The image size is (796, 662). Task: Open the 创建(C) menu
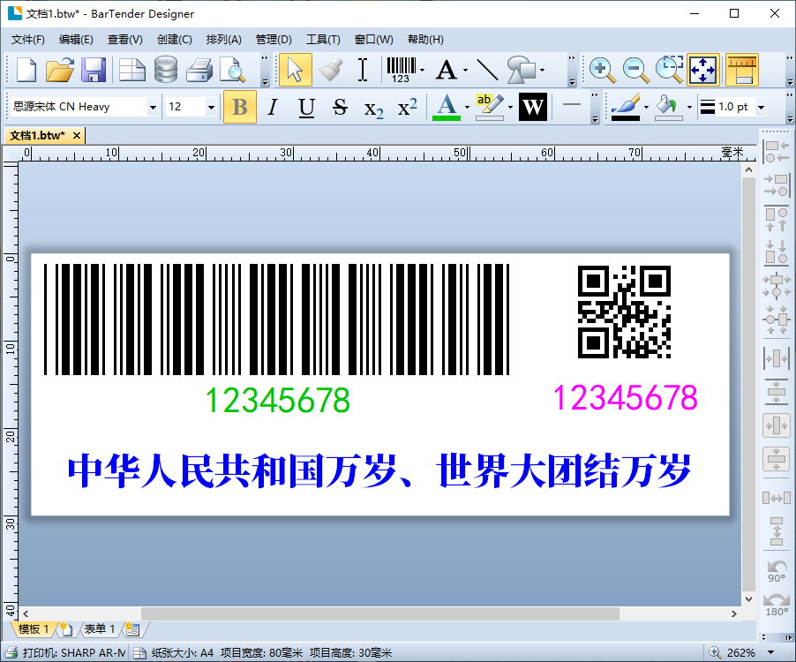pyautogui.click(x=174, y=40)
